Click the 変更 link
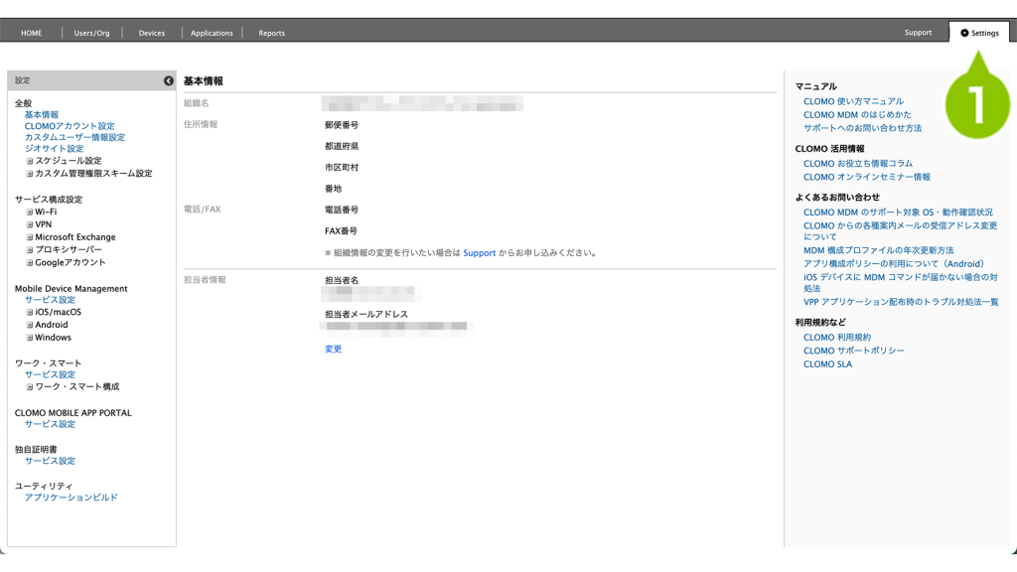The image size is (1017, 572). [334, 349]
